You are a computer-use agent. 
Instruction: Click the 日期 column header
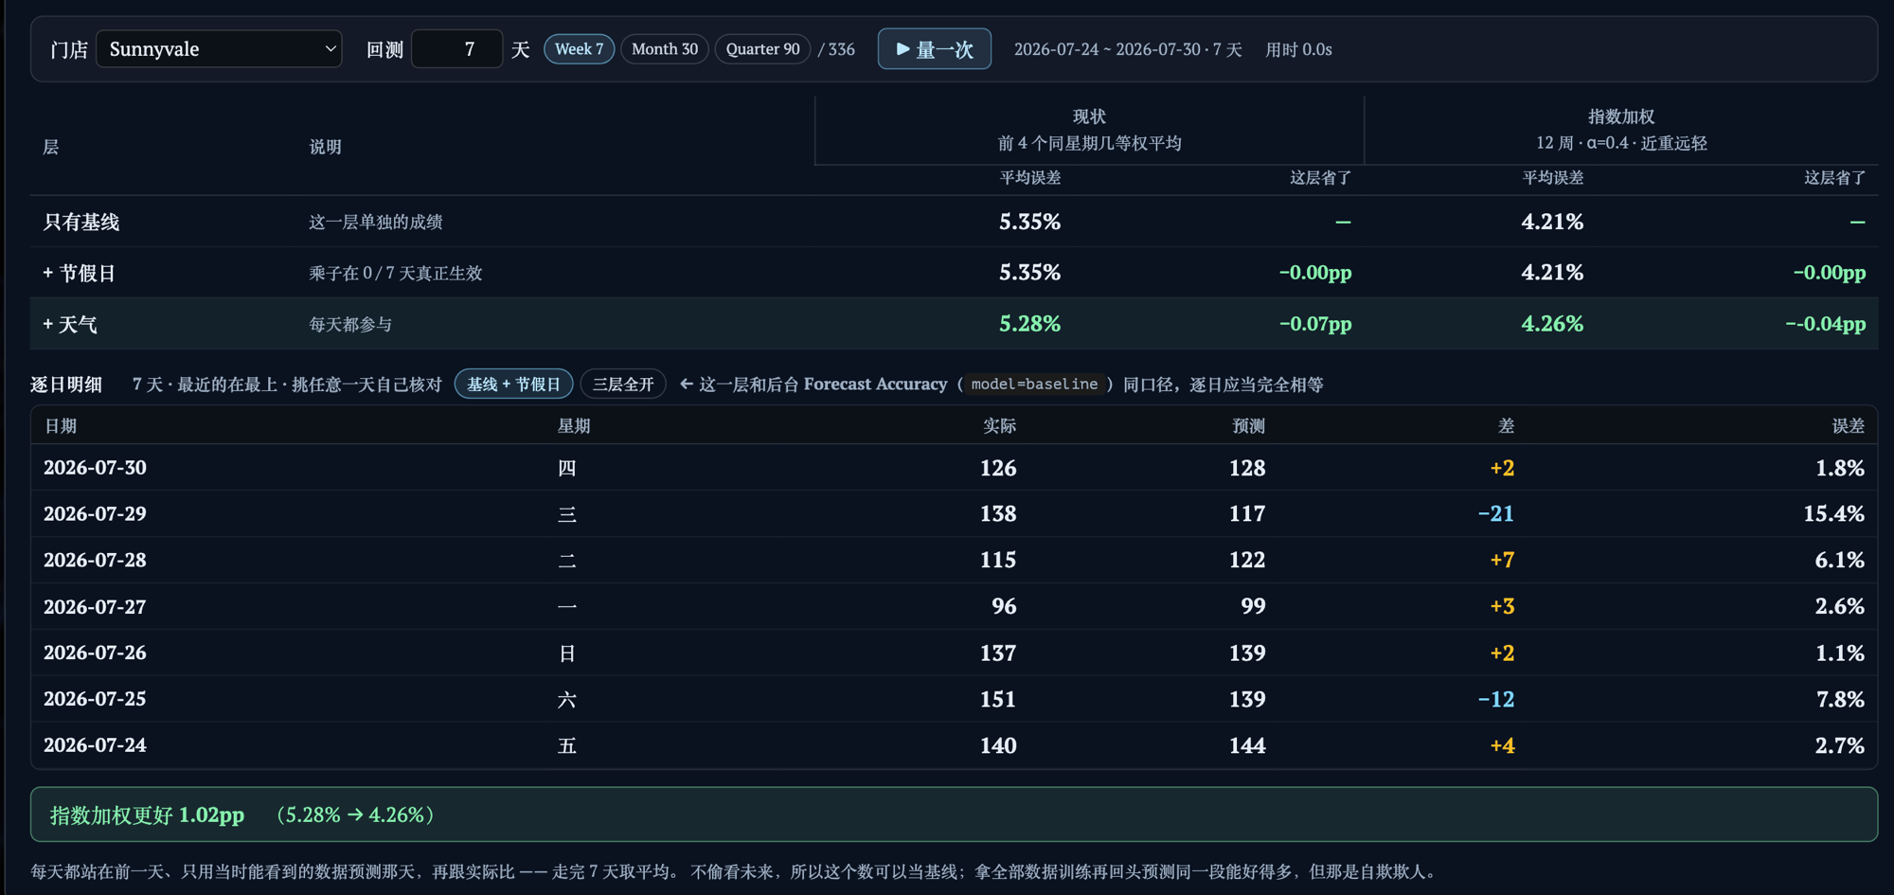pyautogui.click(x=61, y=425)
